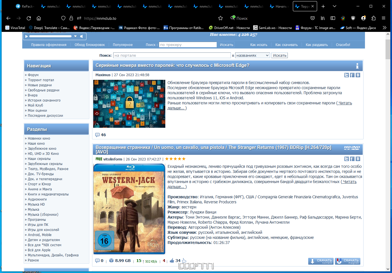Expand hidden bookmarks with the toolbar chevron

pyautogui.click(x=385, y=28)
